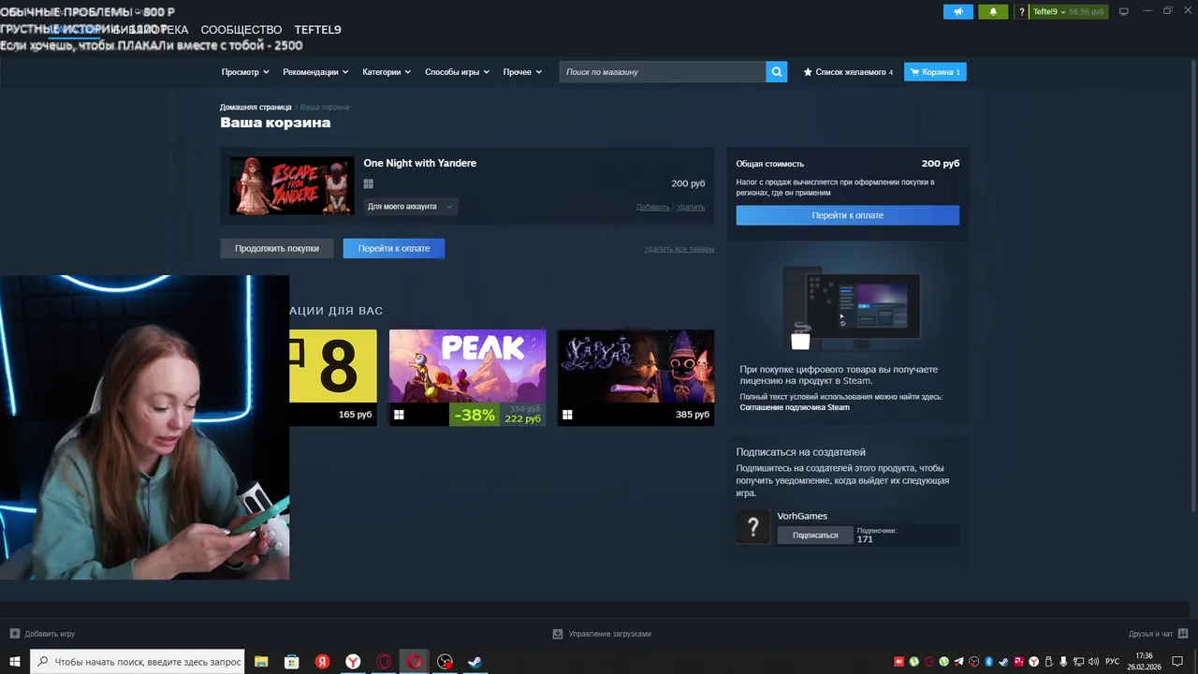Image resolution: width=1198 pixels, height=674 pixels.
Task: Open File Explorer from taskbar
Action: click(261, 662)
